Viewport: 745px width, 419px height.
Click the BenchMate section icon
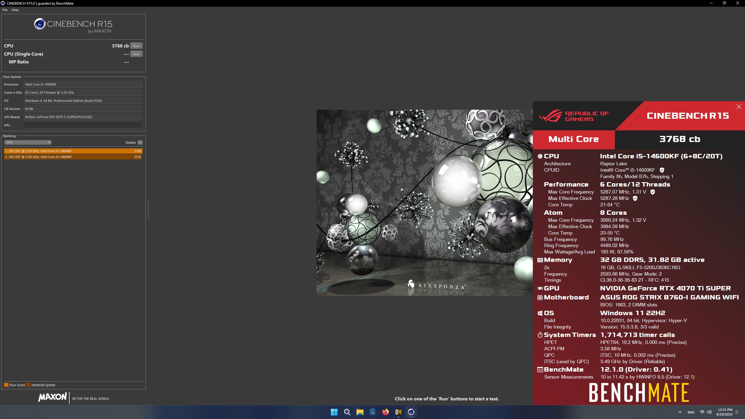pyautogui.click(x=540, y=370)
